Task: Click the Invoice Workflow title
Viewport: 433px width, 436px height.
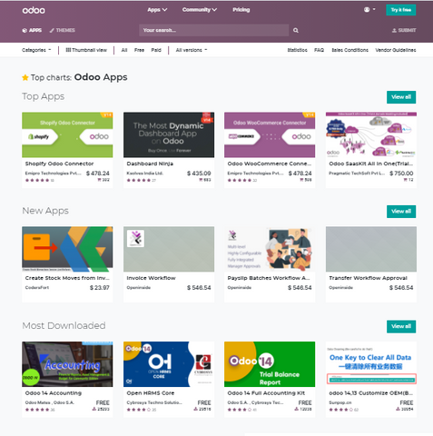Action: coord(151,278)
